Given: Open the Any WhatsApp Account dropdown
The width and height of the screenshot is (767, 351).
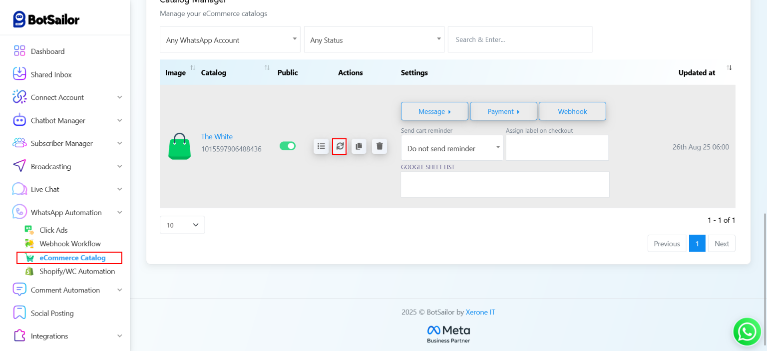Looking at the screenshot, I should coord(230,39).
